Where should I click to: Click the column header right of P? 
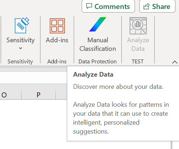(x=62, y=95)
